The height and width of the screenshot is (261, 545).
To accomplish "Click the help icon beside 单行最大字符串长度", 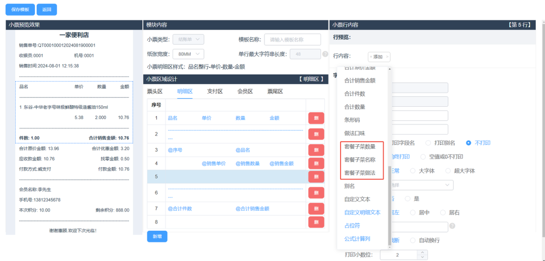I will pyautogui.click(x=325, y=54).
